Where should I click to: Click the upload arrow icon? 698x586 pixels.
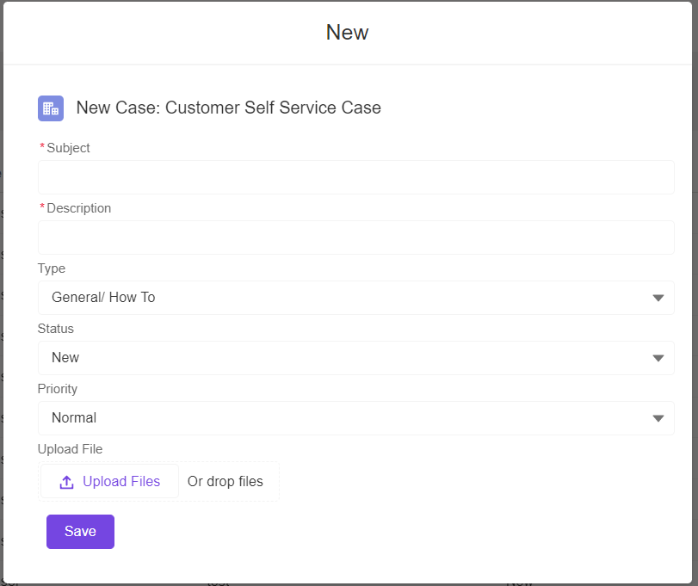coord(66,481)
